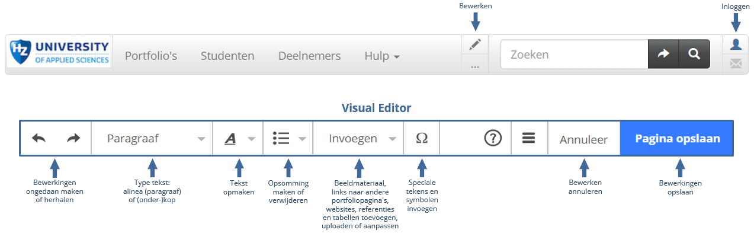Viewport: 754px width, 233px height.
Task: Click the user login icon
Action: (736, 44)
